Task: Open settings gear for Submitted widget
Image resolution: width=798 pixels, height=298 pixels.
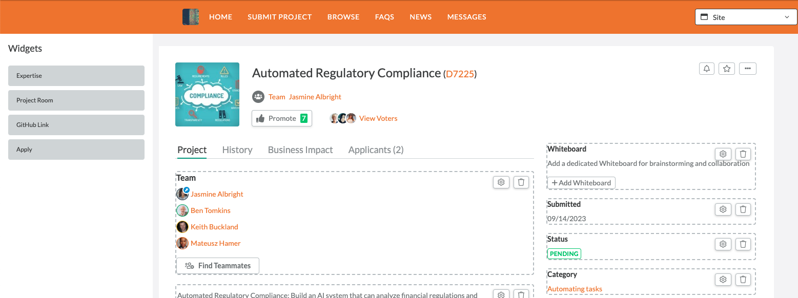Action: click(723, 209)
